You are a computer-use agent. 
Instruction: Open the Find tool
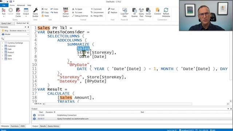tap(111, 9)
